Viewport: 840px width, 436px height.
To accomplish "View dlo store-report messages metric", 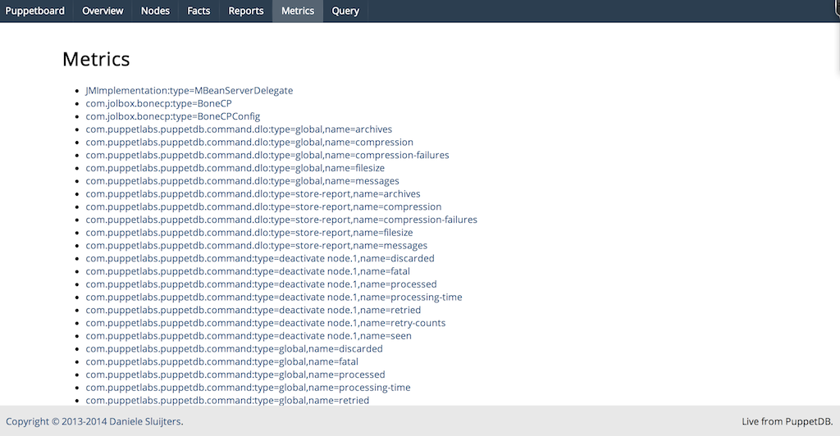I will tap(256, 246).
